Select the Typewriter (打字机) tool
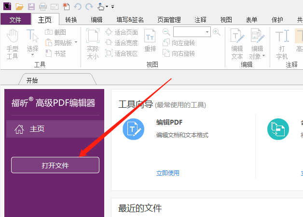The height and width of the screenshot is (217, 303). click(x=282, y=44)
